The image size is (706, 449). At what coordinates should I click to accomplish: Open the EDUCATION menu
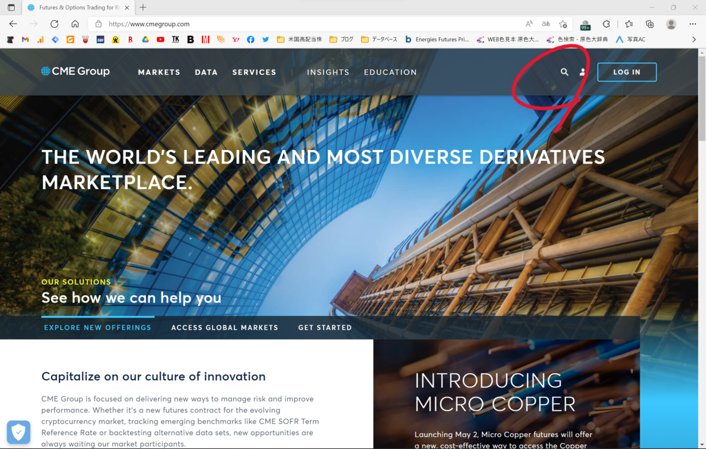[x=390, y=72]
